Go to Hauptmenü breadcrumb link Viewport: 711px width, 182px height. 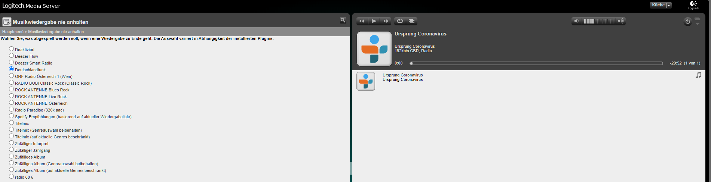pyautogui.click(x=13, y=32)
